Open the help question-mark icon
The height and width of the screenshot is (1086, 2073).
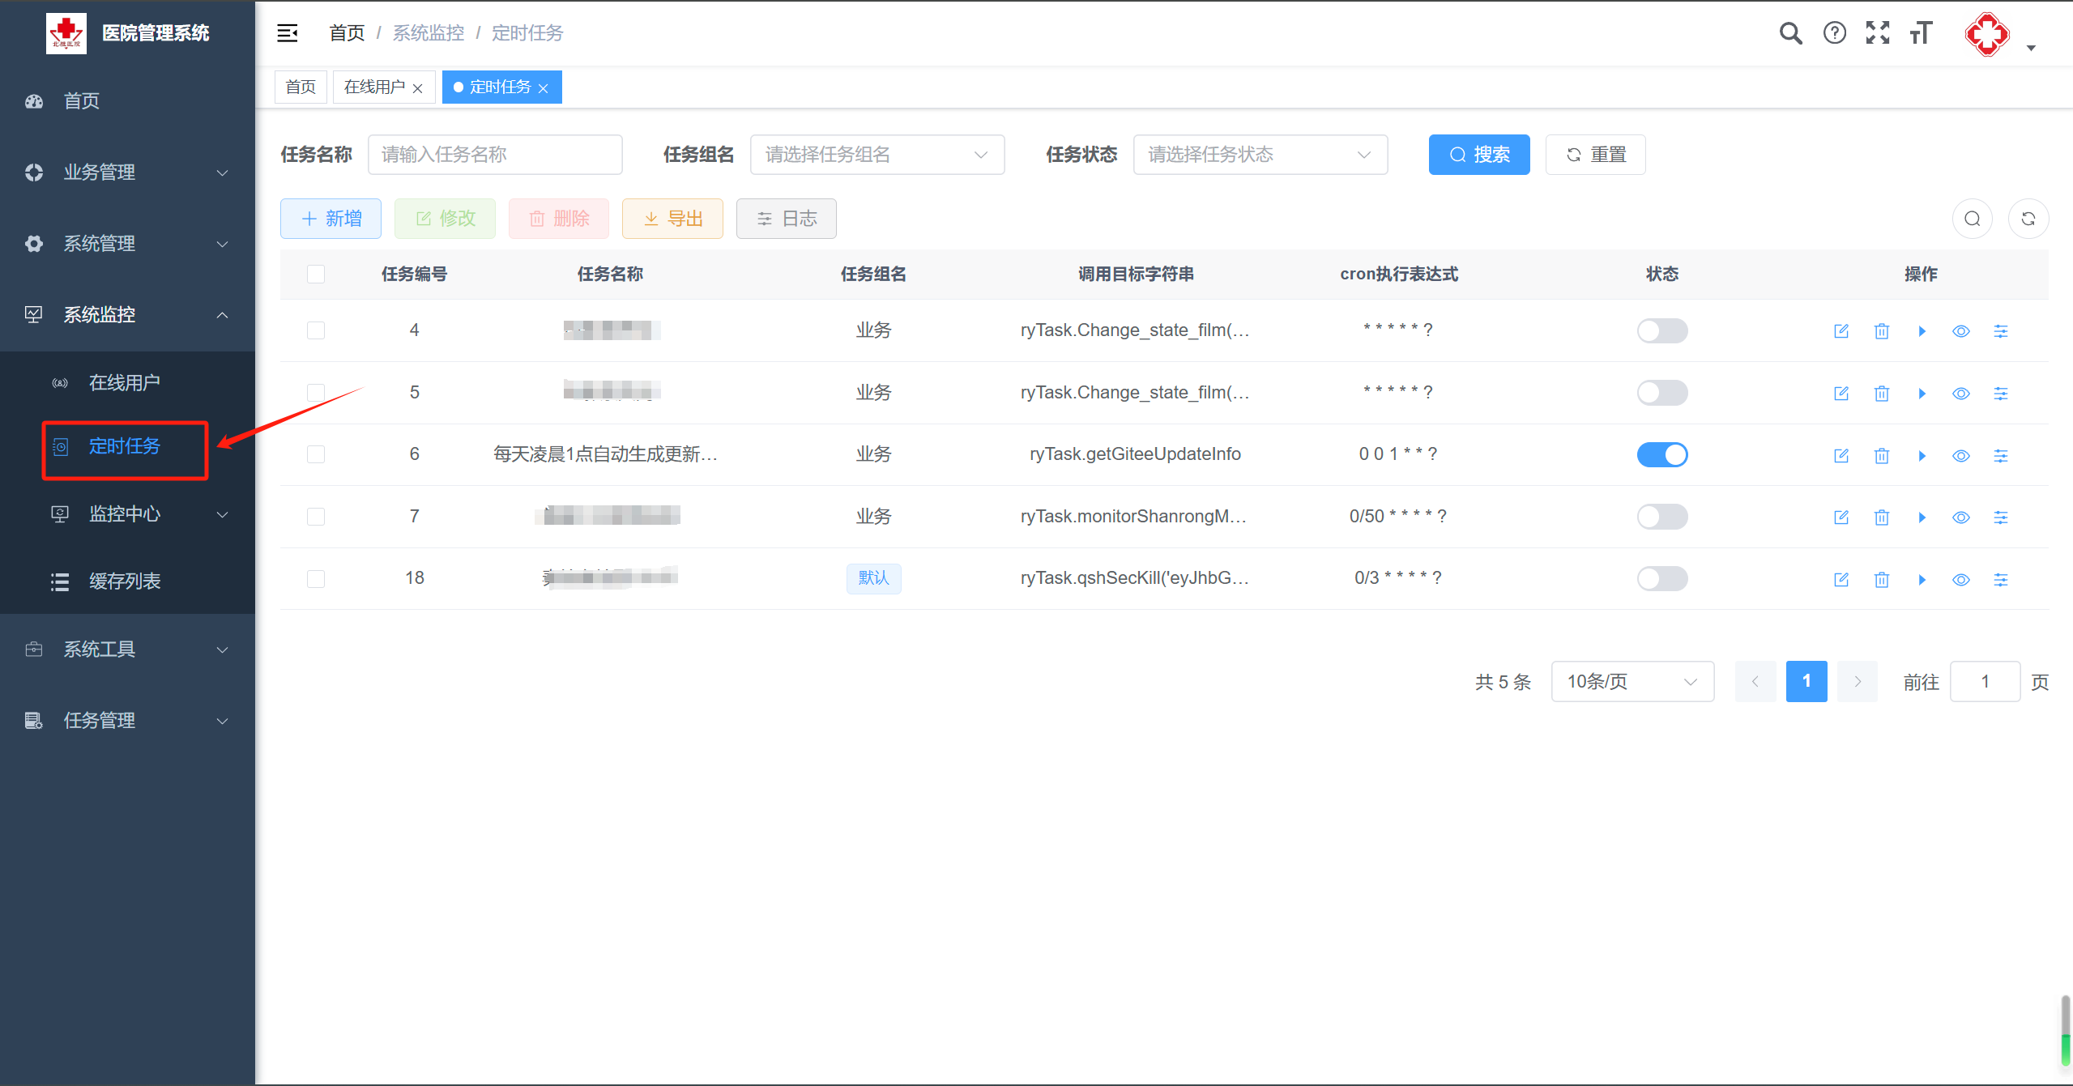(x=1834, y=33)
